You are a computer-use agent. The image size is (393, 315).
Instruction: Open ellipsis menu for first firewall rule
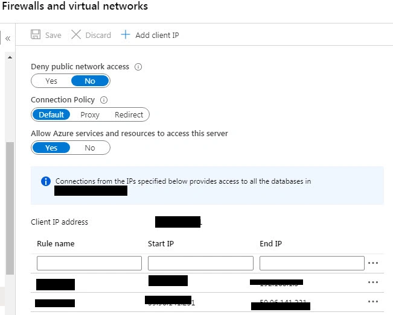point(373,282)
